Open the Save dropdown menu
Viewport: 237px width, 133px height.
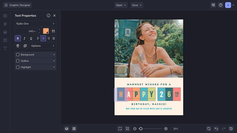coord(137,5)
